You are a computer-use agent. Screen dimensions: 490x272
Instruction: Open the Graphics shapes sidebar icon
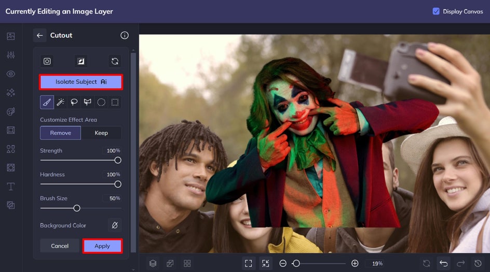10,149
